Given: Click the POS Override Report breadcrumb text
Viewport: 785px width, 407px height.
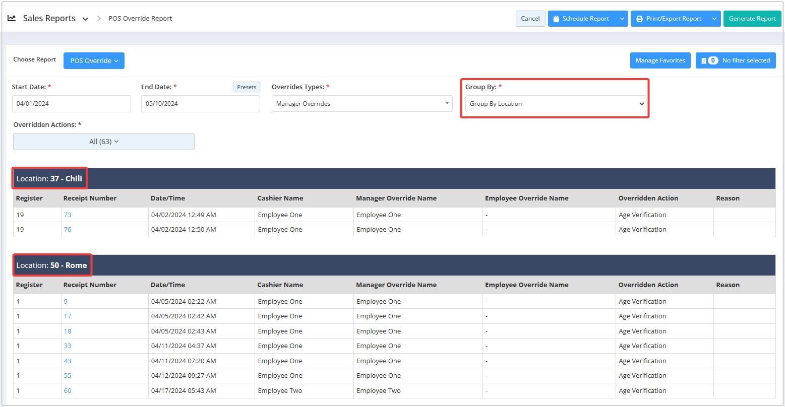Looking at the screenshot, I should coord(140,18).
